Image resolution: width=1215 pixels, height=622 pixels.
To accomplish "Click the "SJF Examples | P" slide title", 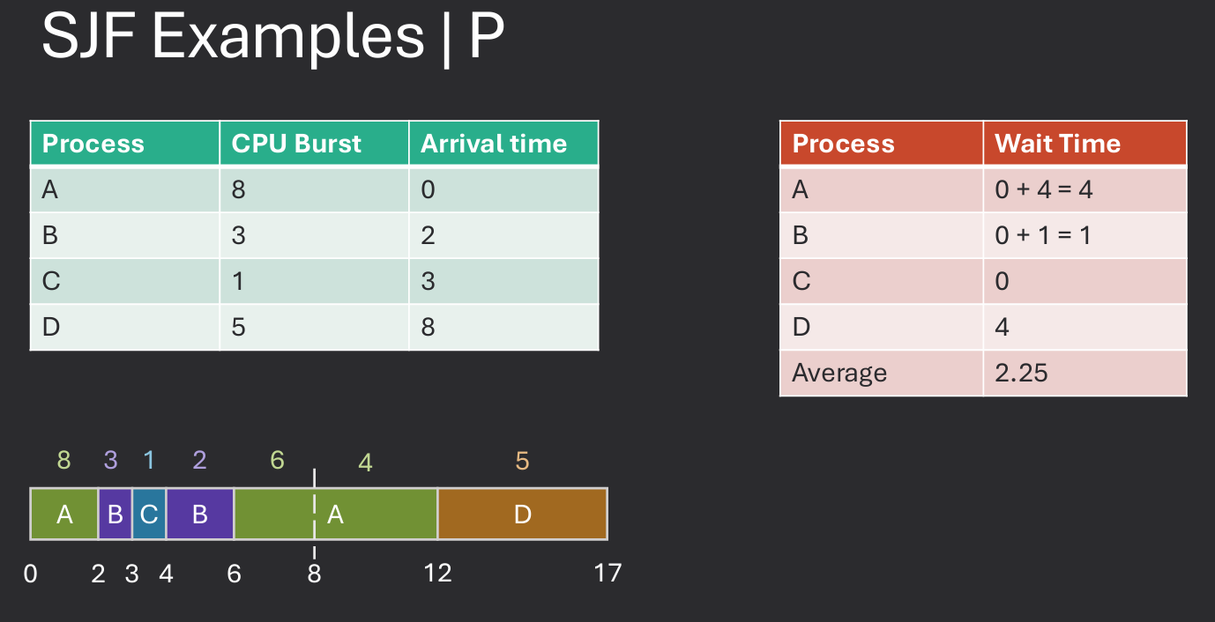I will (x=272, y=37).
